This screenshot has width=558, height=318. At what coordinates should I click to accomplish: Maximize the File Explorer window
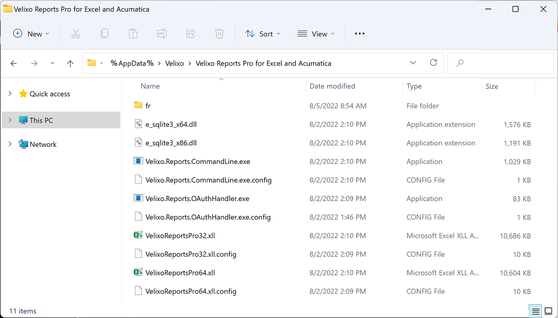point(516,9)
